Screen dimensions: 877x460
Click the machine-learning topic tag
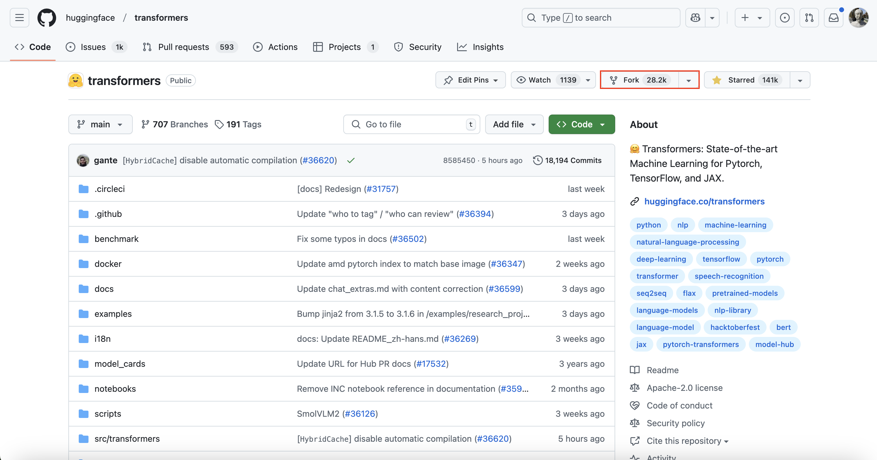point(735,225)
